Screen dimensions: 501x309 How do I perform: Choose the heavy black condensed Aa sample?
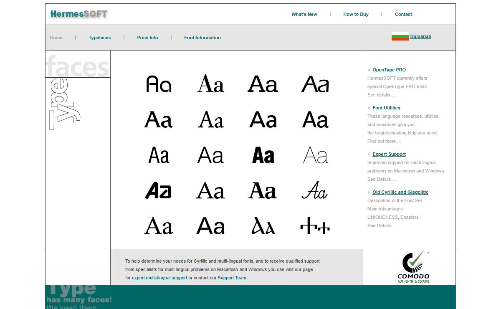(263, 155)
